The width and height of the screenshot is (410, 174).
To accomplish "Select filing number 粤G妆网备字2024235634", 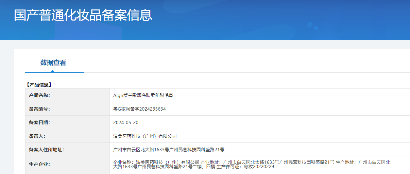I will [x=139, y=109].
